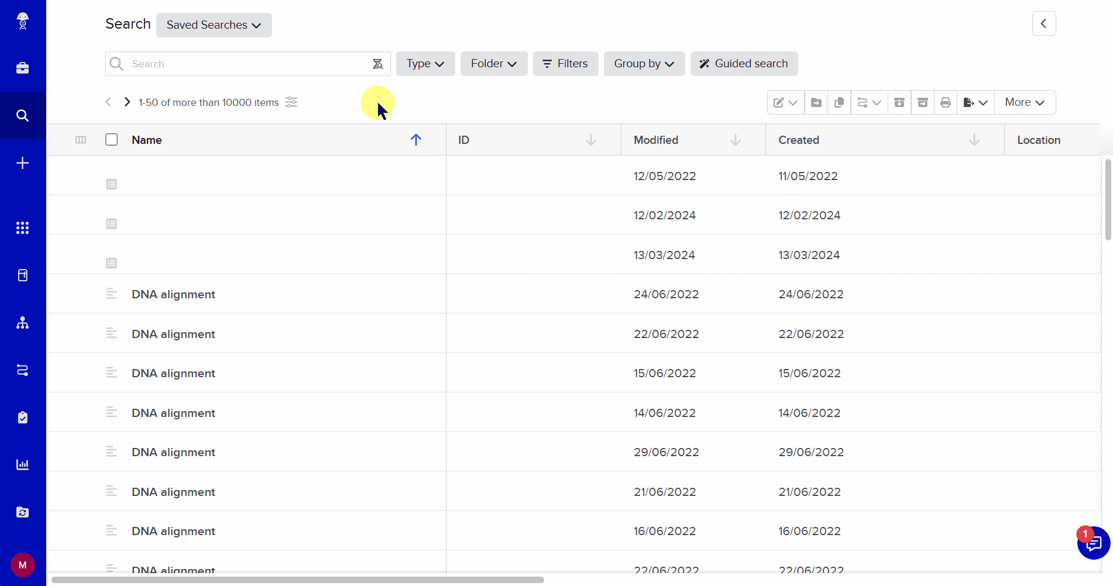Click the unnamed entry icon created 13/03/2024
Viewport: 1113px width, 586px height.
112,263
